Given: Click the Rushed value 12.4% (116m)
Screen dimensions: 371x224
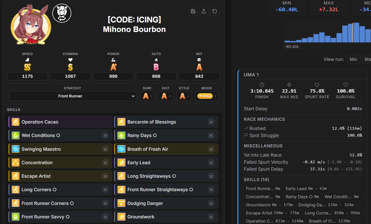Looking at the screenshot, I should (347, 128).
